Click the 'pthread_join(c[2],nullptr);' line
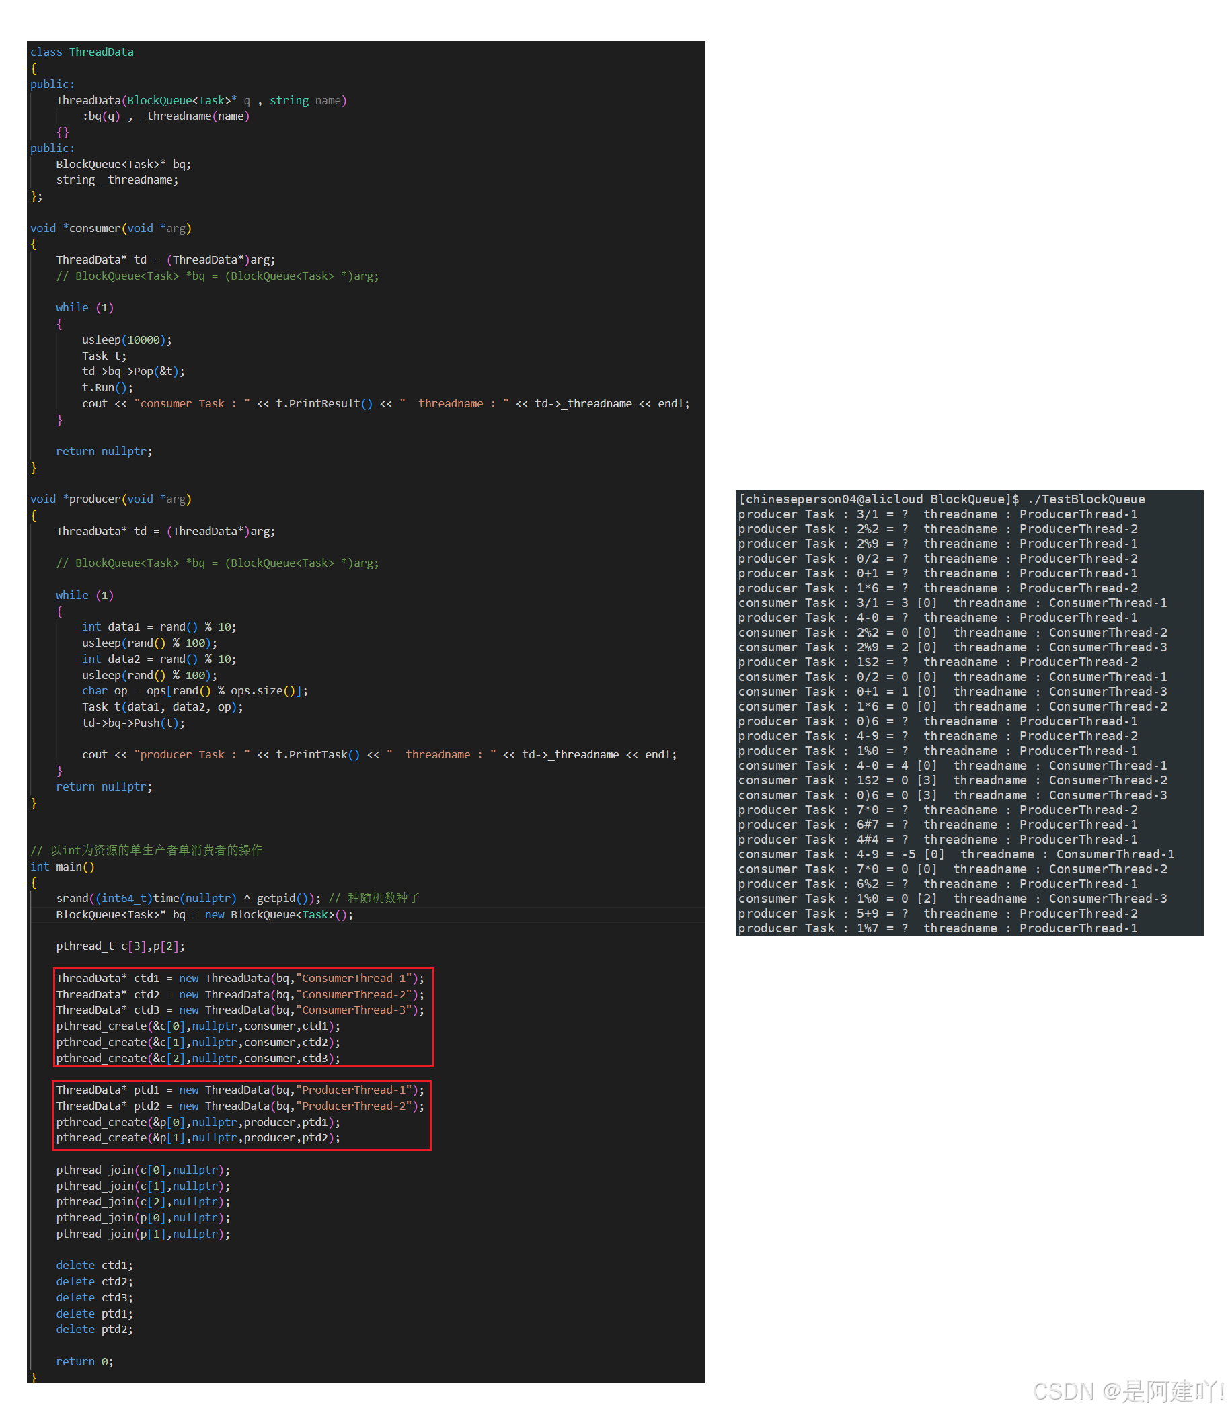 pyautogui.click(x=143, y=1202)
